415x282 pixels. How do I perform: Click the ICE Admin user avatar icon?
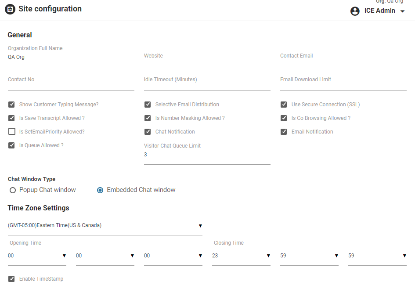click(x=355, y=11)
